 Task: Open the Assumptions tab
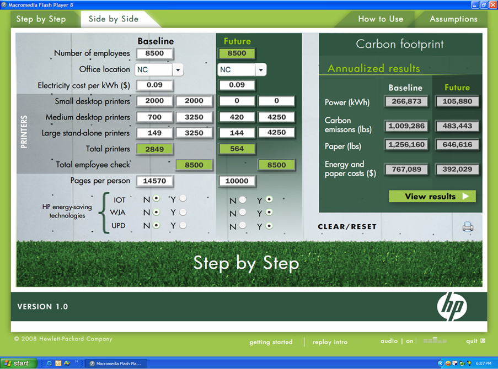click(453, 19)
